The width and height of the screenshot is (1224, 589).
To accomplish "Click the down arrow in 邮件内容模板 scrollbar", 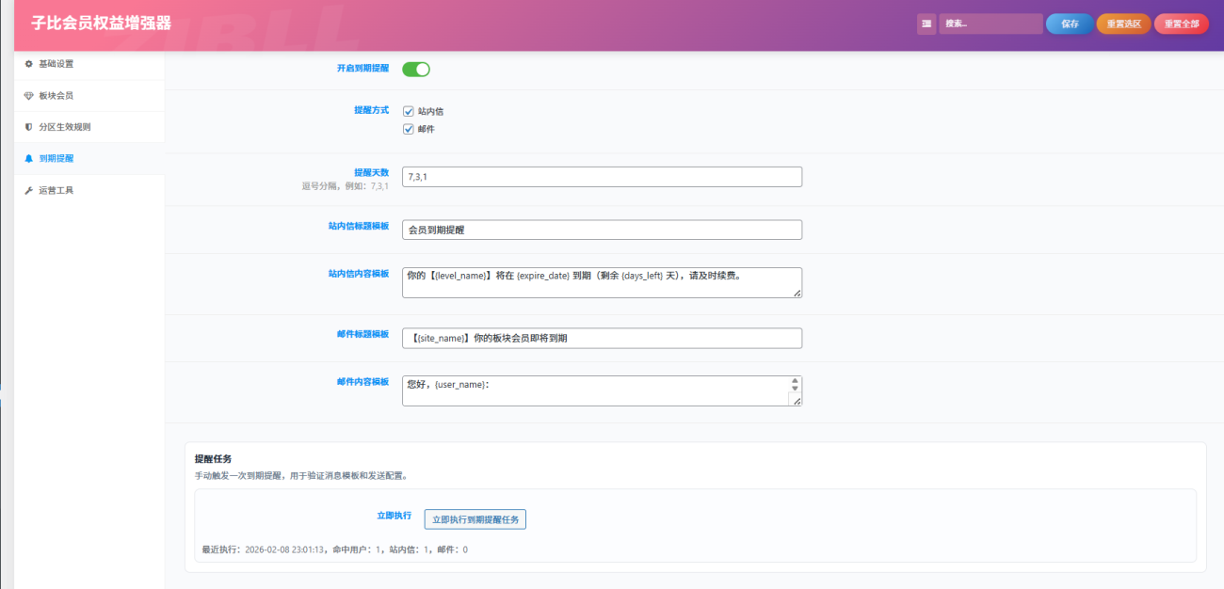I will pyautogui.click(x=795, y=390).
